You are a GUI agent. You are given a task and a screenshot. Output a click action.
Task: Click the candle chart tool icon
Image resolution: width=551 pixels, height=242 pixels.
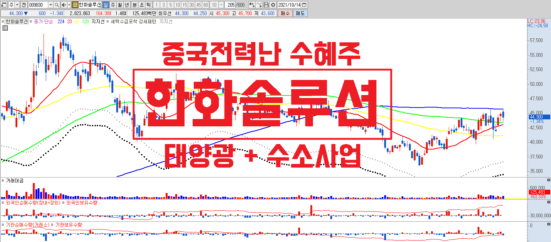(252, 5)
